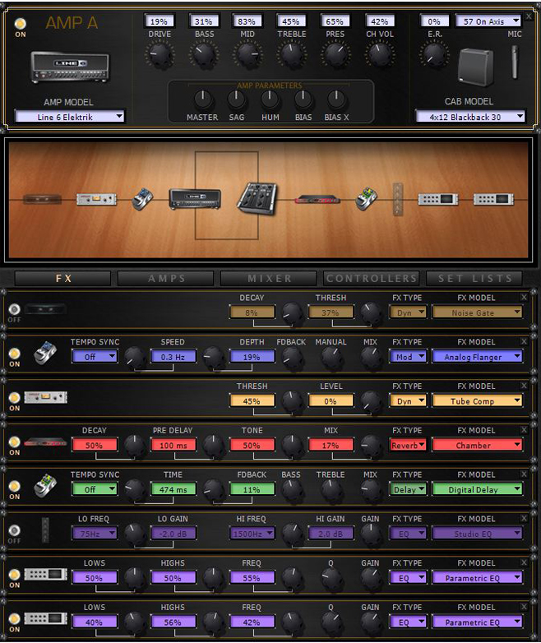Turn on the Noise Gate effect
This screenshot has height=643, width=541.
[x=14, y=309]
